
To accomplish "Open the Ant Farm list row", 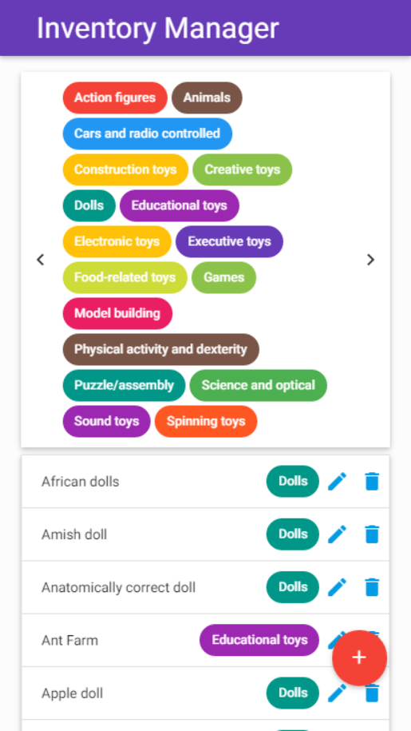I will coord(205,640).
